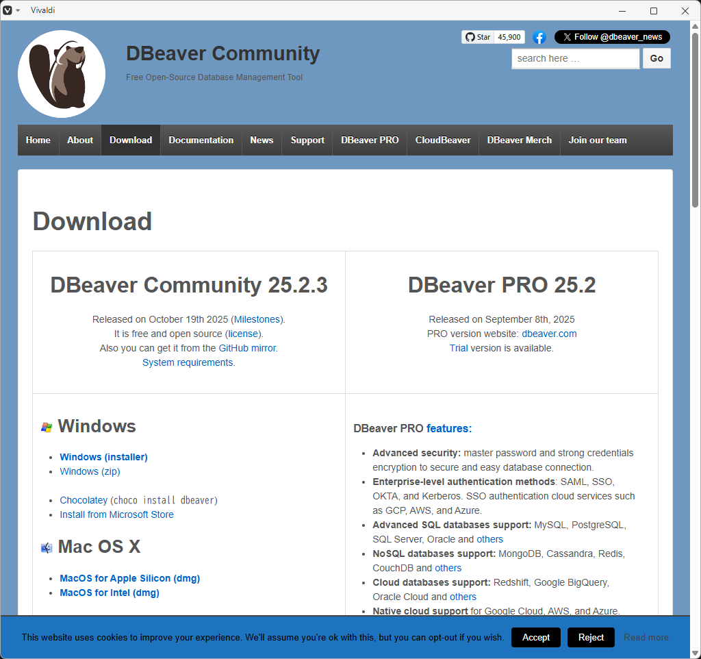Open the DBeaver Merch menu item
This screenshot has height=659, width=701.
click(x=520, y=140)
